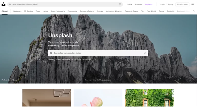Open the hamburger menu icon
Viewport: 197px width, 108px height.
click(193, 4)
